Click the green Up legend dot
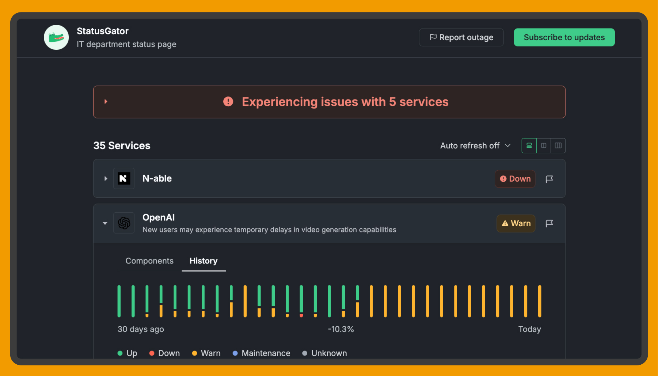The height and width of the screenshot is (376, 658). click(x=120, y=353)
